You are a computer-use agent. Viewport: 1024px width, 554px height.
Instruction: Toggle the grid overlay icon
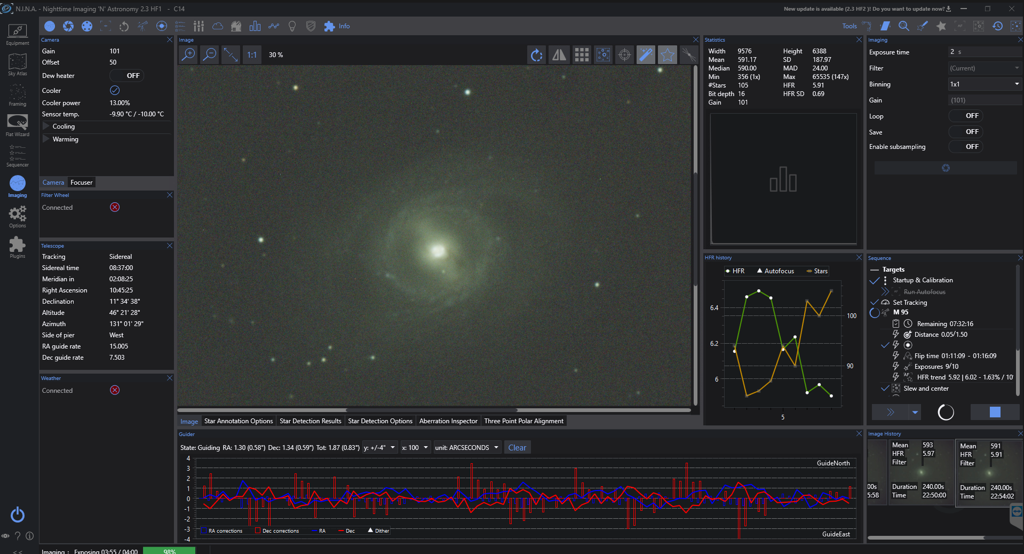point(582,54)
